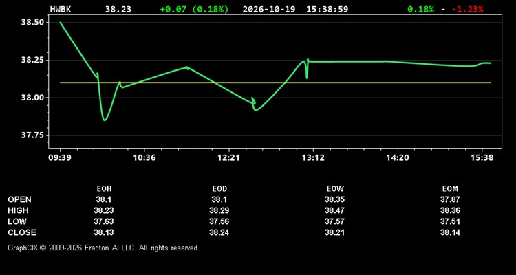
Task: Click the HIGH row label
Action: [x=18, y=210]
